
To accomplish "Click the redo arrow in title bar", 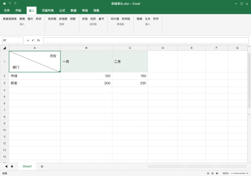I will click(x=15, y=3).
